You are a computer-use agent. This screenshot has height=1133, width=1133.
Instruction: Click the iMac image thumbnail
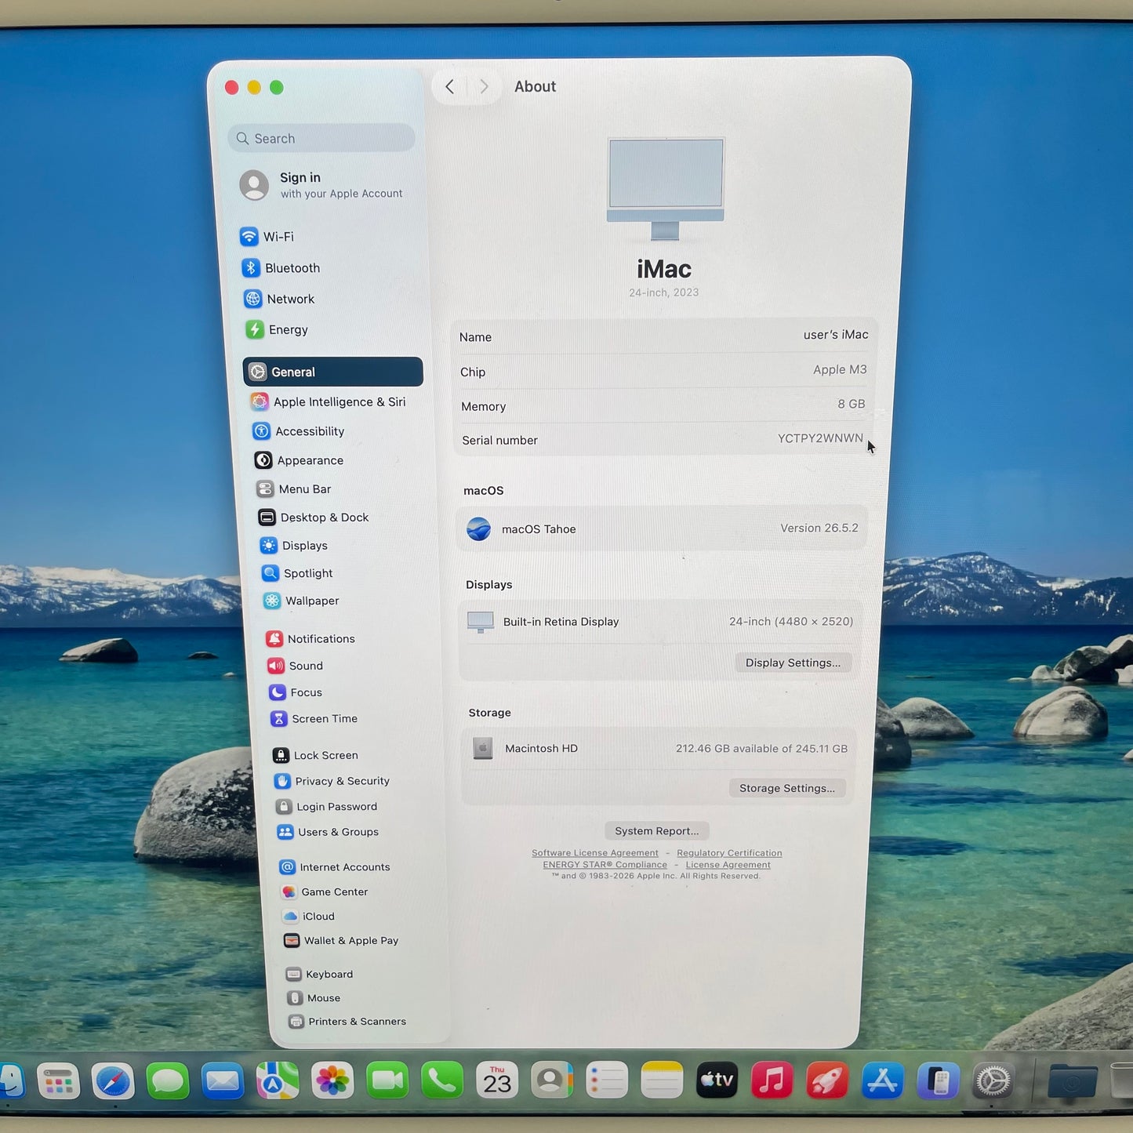pyautogui.click(x=666, y=188)
